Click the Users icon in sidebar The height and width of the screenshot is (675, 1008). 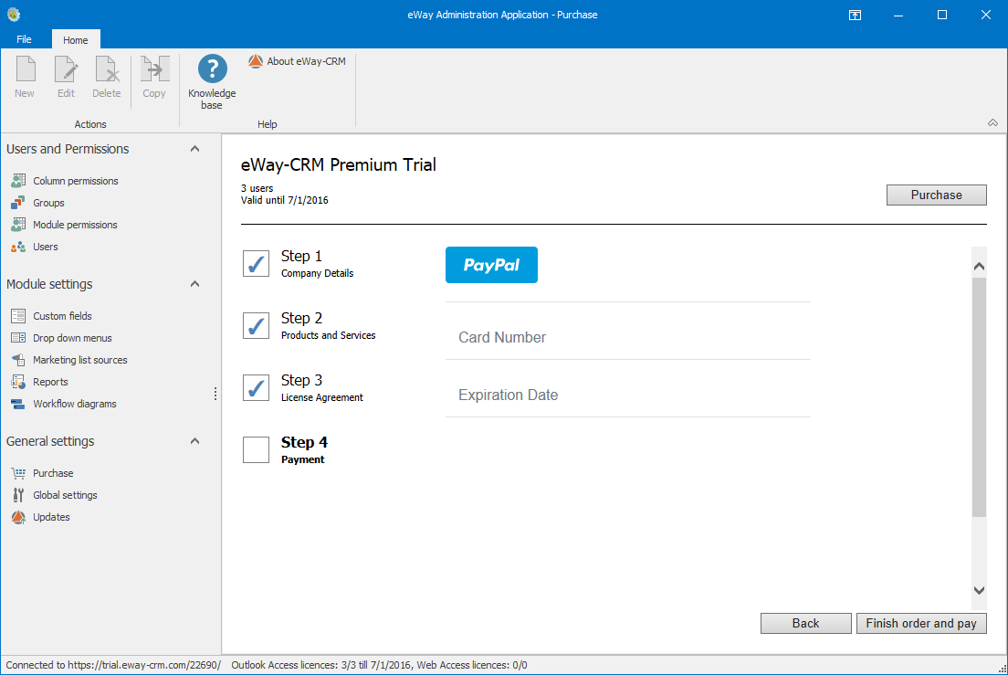(x=18, y=247)
